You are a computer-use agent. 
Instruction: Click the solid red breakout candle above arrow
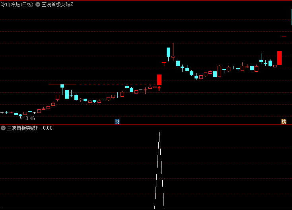pyautogui.click(x=159, y=80)
